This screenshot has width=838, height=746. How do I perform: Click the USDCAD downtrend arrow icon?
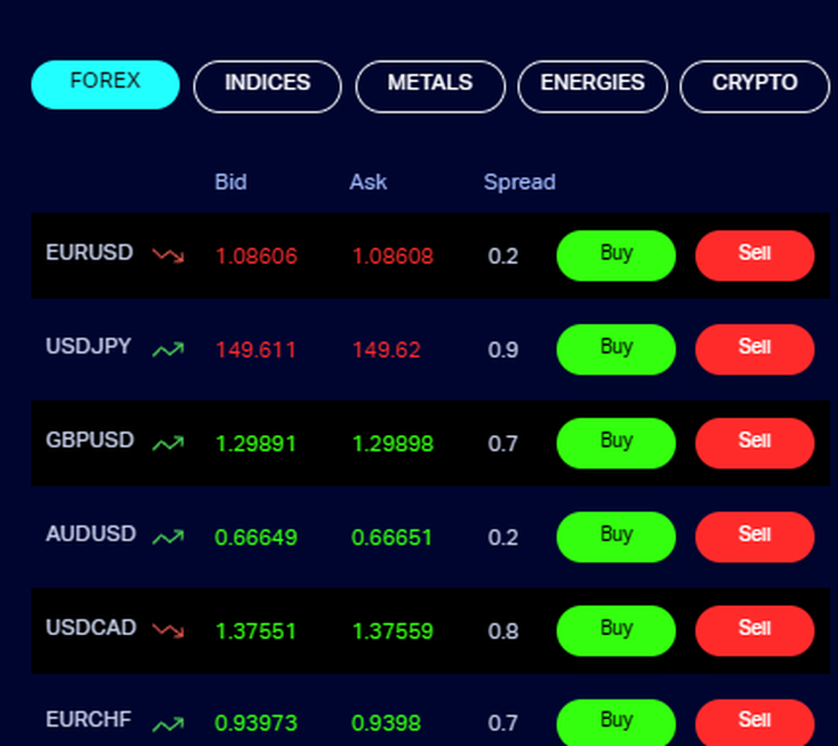tap(168, 629)
